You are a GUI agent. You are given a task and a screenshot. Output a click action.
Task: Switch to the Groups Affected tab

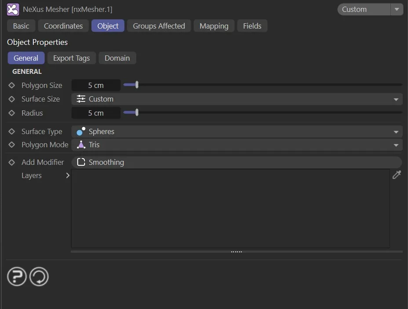tap(159, 26)
